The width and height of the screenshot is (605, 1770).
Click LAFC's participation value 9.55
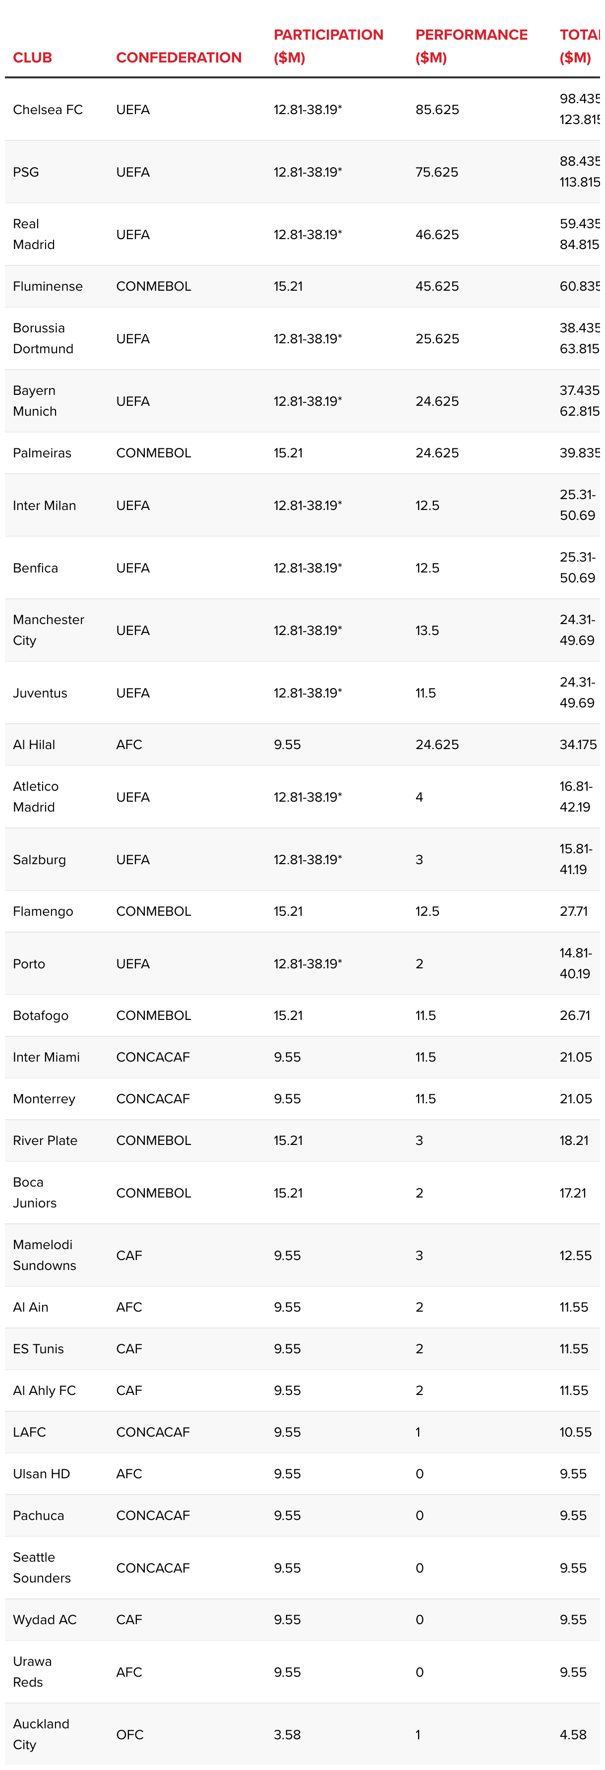click(x=287, y=1433)
